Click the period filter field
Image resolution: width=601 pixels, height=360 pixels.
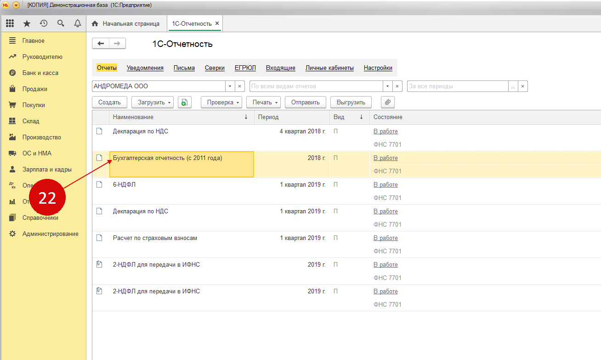[458, 86]
